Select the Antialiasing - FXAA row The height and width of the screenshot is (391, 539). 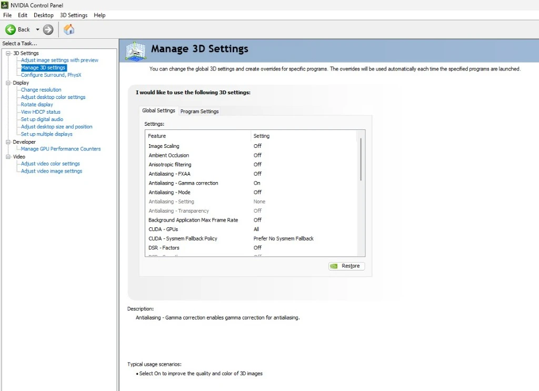(251, 174)
